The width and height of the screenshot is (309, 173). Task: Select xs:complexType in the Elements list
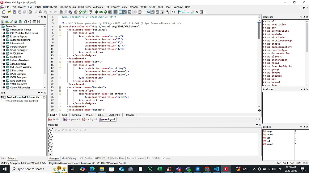point(277,50)
